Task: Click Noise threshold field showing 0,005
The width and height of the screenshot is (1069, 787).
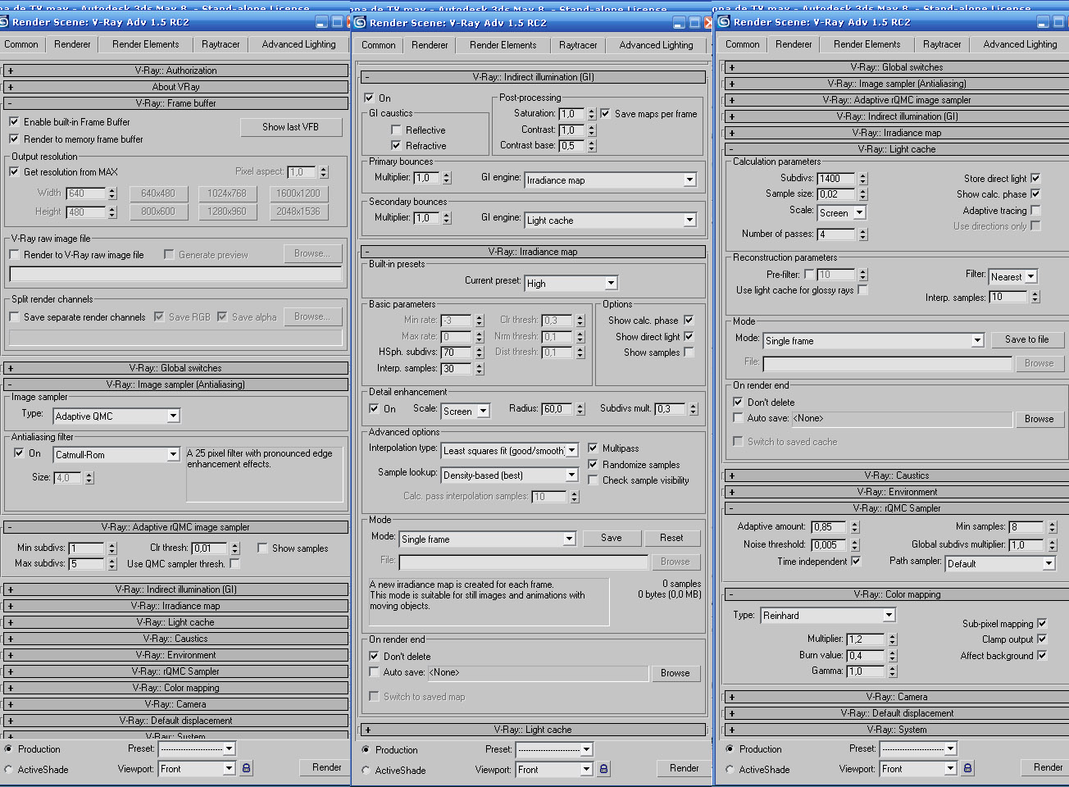Action: [830, 544]
